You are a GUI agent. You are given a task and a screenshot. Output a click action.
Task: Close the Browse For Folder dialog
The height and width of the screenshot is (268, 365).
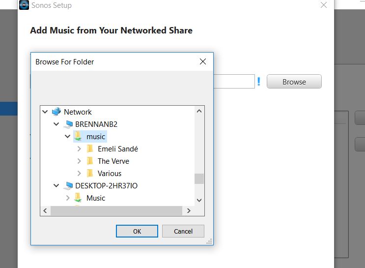pos(203,61)
